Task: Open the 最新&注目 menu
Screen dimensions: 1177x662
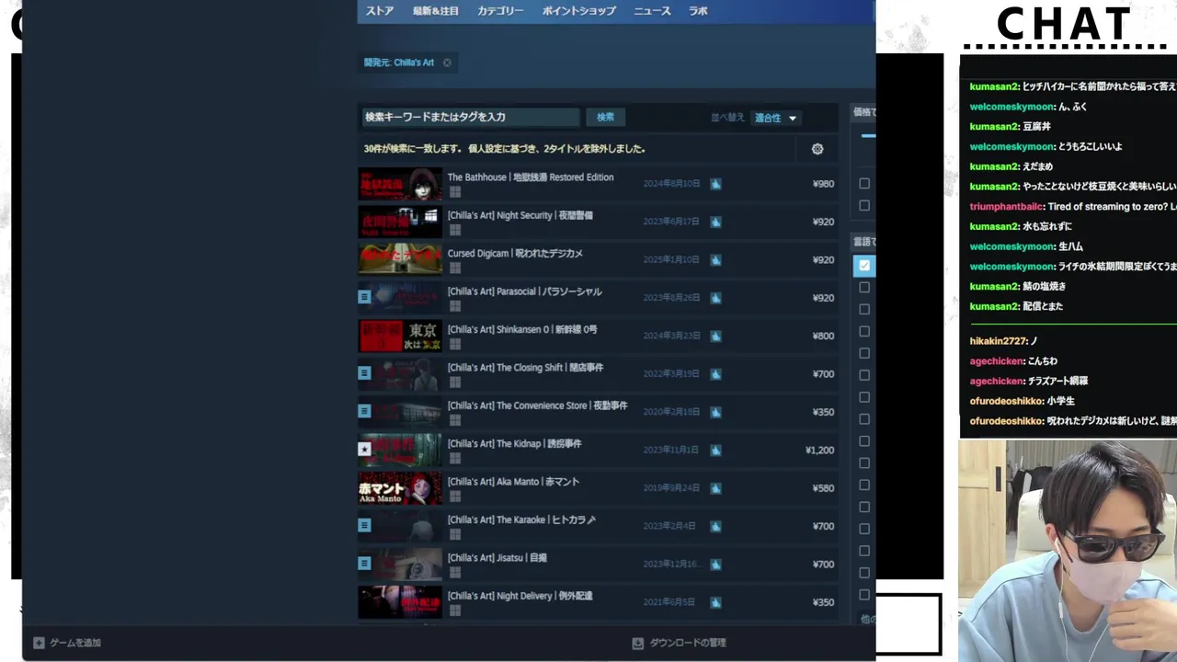Action: point(436,11)
